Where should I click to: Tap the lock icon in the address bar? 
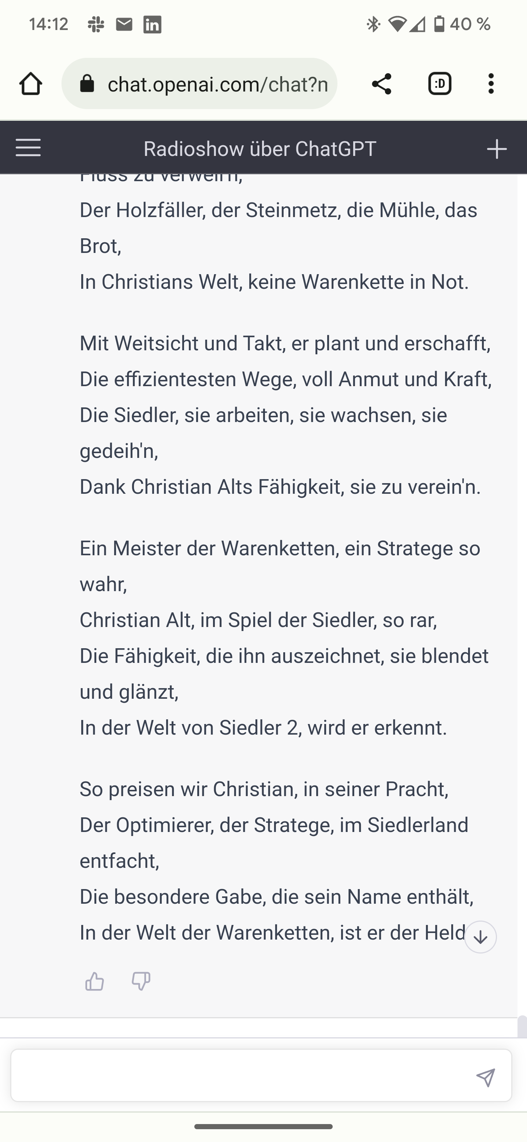(87, 84)
